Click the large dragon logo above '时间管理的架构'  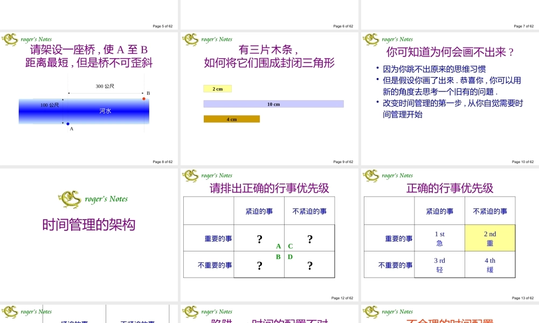70,199
